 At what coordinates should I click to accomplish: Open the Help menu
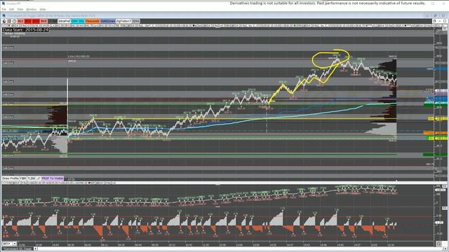point(43,9)
